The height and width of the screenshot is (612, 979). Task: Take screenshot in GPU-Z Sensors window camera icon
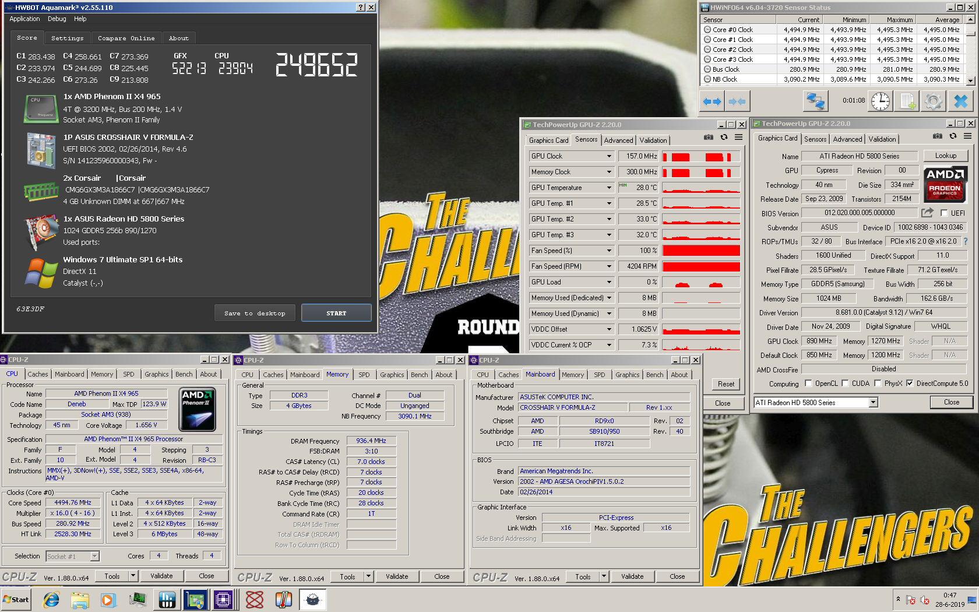pyautogui.click(x=708, y=138)
